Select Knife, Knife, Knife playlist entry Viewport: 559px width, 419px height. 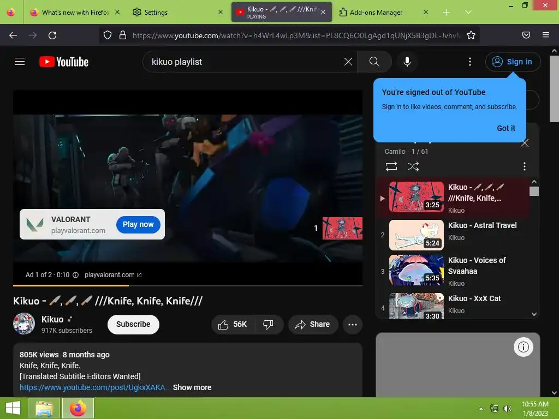click(453, 197)
